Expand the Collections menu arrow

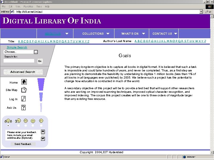tap(108, 33)
